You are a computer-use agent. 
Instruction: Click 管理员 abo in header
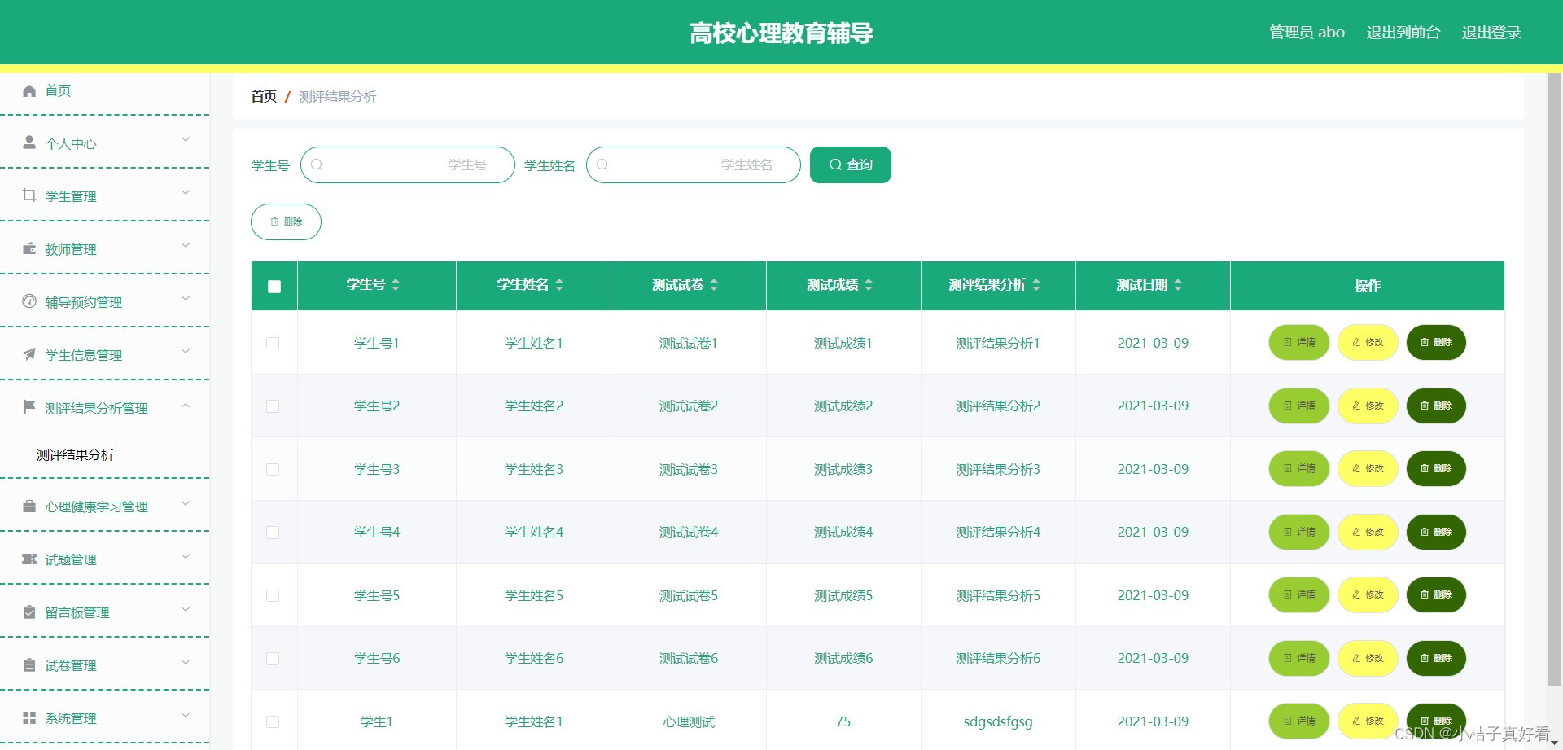[x=1307, y=33]
